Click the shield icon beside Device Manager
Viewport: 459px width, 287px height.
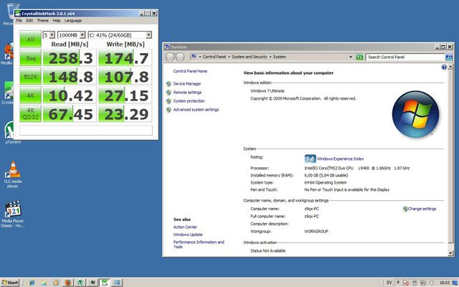(x=169, y=84)
